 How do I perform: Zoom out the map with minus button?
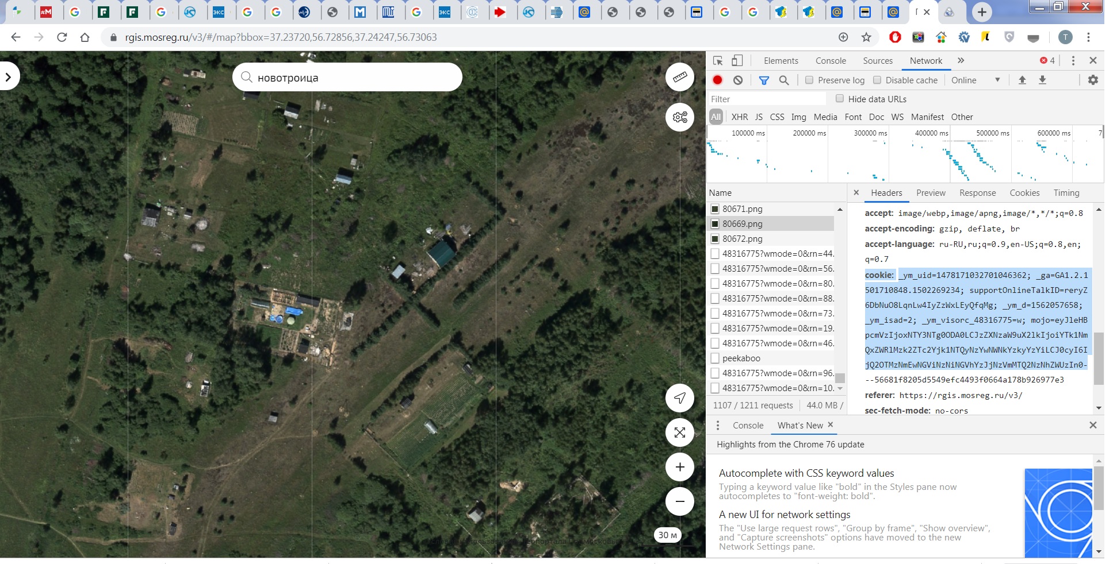(x=679, y=501)
